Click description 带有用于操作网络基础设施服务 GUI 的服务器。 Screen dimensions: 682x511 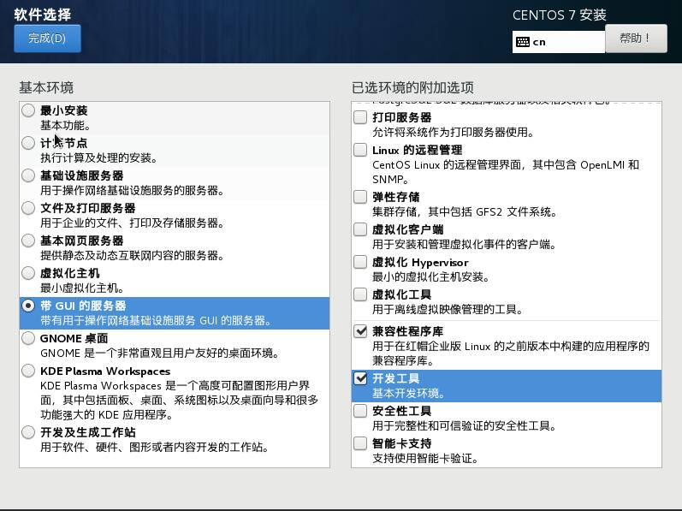156,320
